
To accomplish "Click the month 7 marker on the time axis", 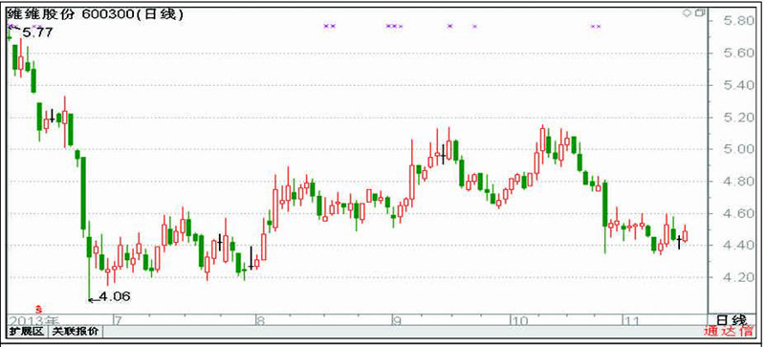I will [117, 320].
